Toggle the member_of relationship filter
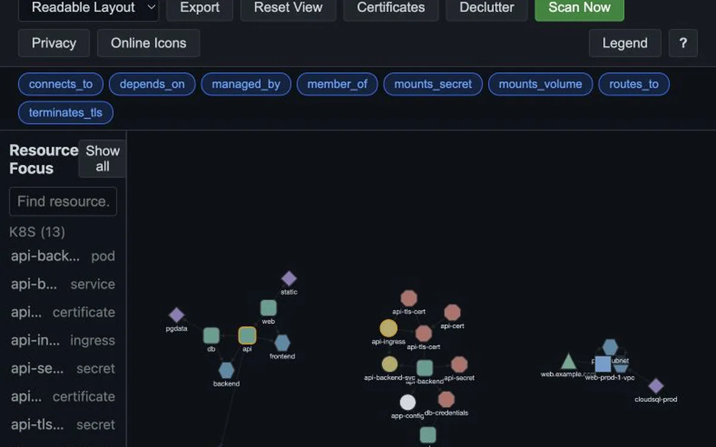Viewport: 716px width, 447px height. tap(337, 84)
